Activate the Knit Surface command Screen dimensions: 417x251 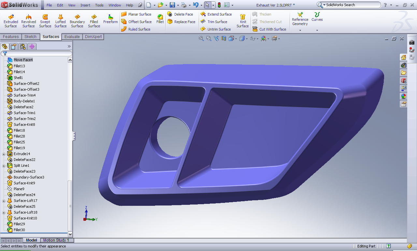click(x=243, y=21)
